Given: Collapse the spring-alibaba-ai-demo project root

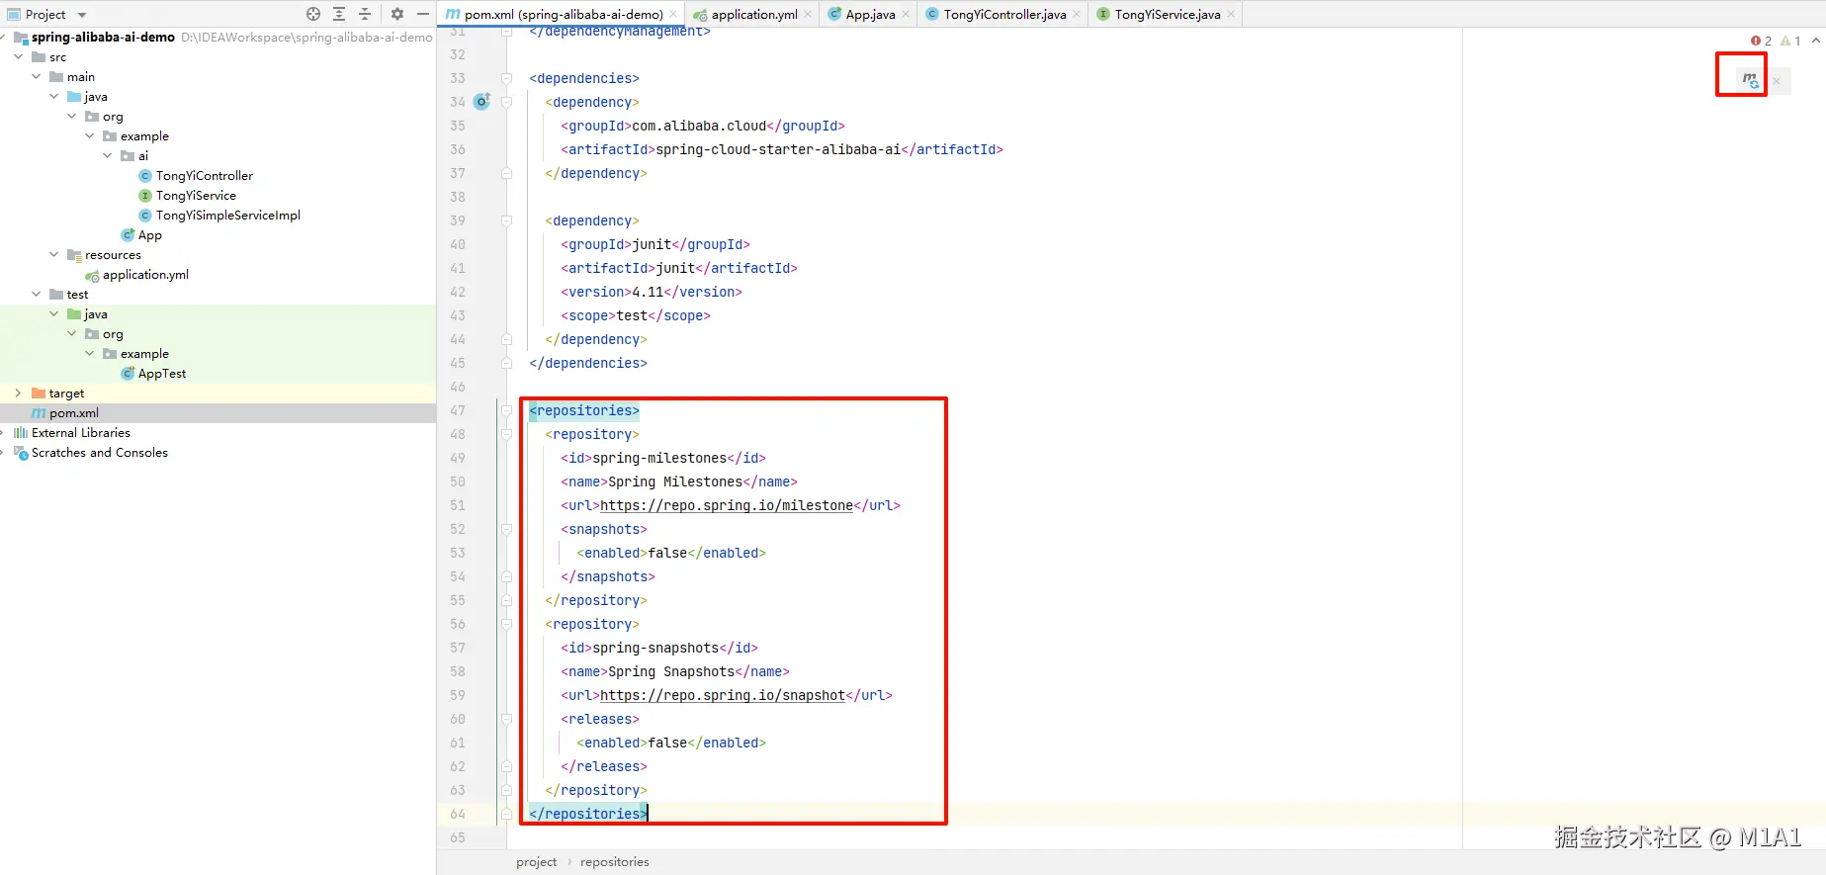Looking at the screenshot, I should point(3,38).
